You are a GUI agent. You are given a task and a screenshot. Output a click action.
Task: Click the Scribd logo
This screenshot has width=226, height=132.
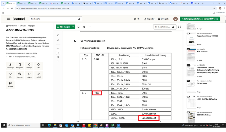[x=19, y=19]
